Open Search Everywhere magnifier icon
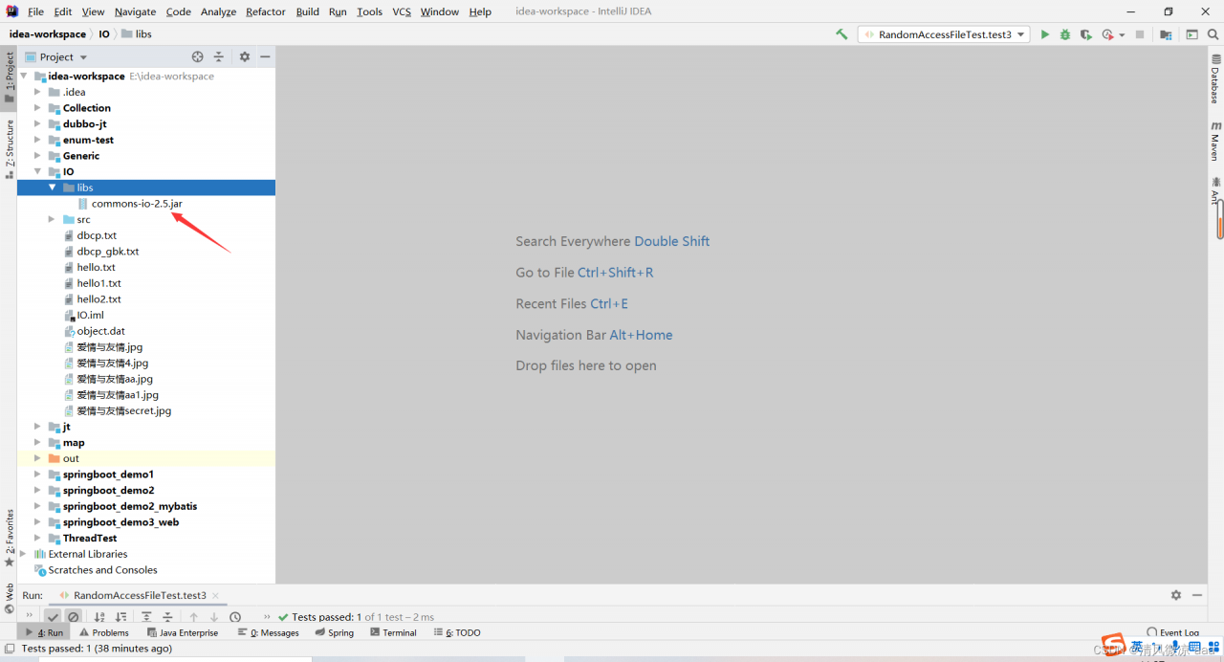Screen dimensions: 1224x662 (x=1212, y=34)
